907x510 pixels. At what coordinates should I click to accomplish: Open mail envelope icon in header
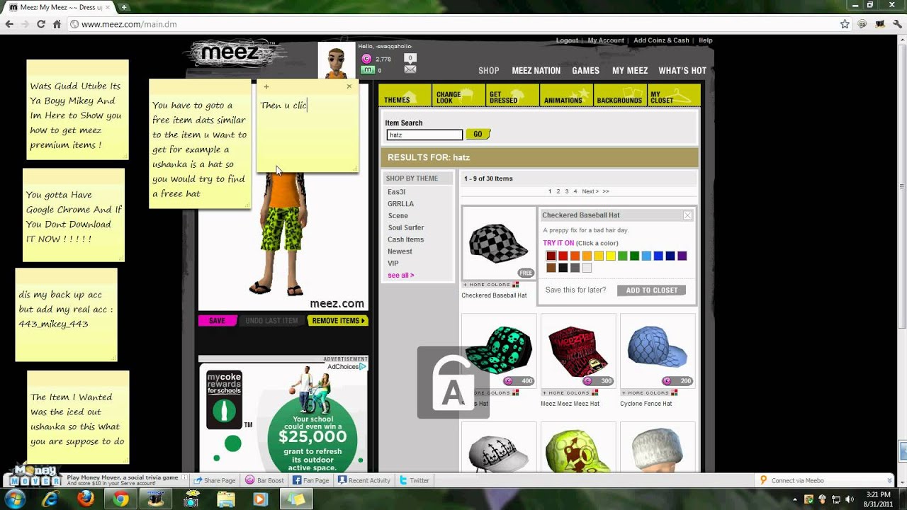410,69
